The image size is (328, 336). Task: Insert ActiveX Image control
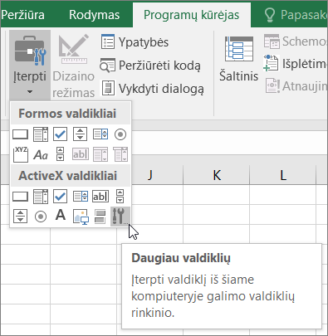(x=81, y=217)
